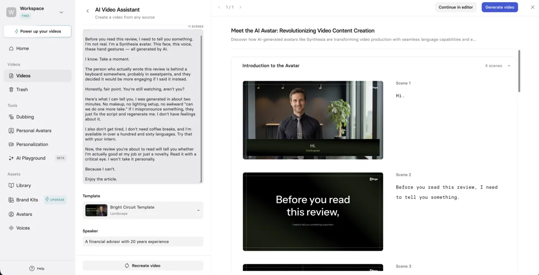
Task: Click the Library book icon
Action: pyautogui.click(x=12, y=185)
